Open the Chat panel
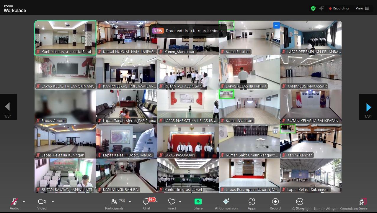Viewport: 377px width, 213px height. (147, 204)
